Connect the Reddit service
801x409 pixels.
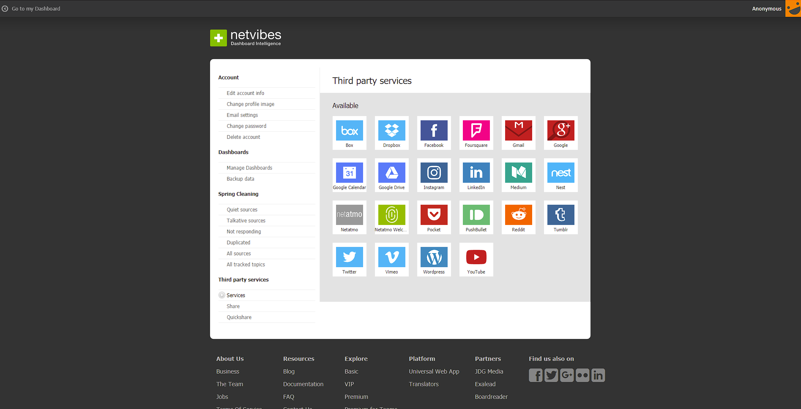[518, 217]
